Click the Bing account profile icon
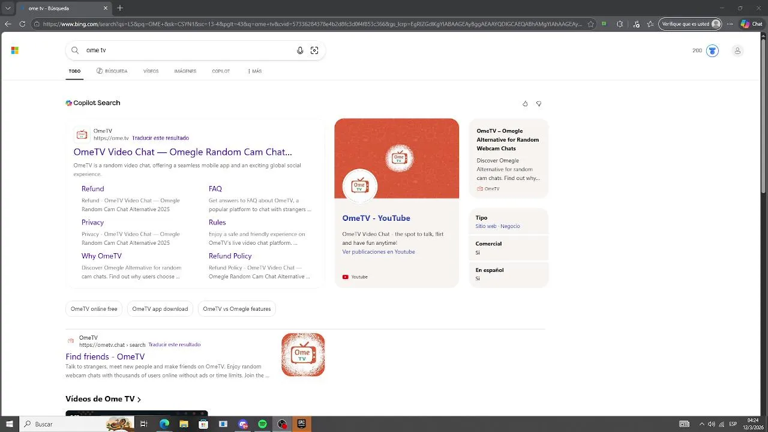Image resolution: width=768 pixels, height=432 pixels. [x=737, y=50]
